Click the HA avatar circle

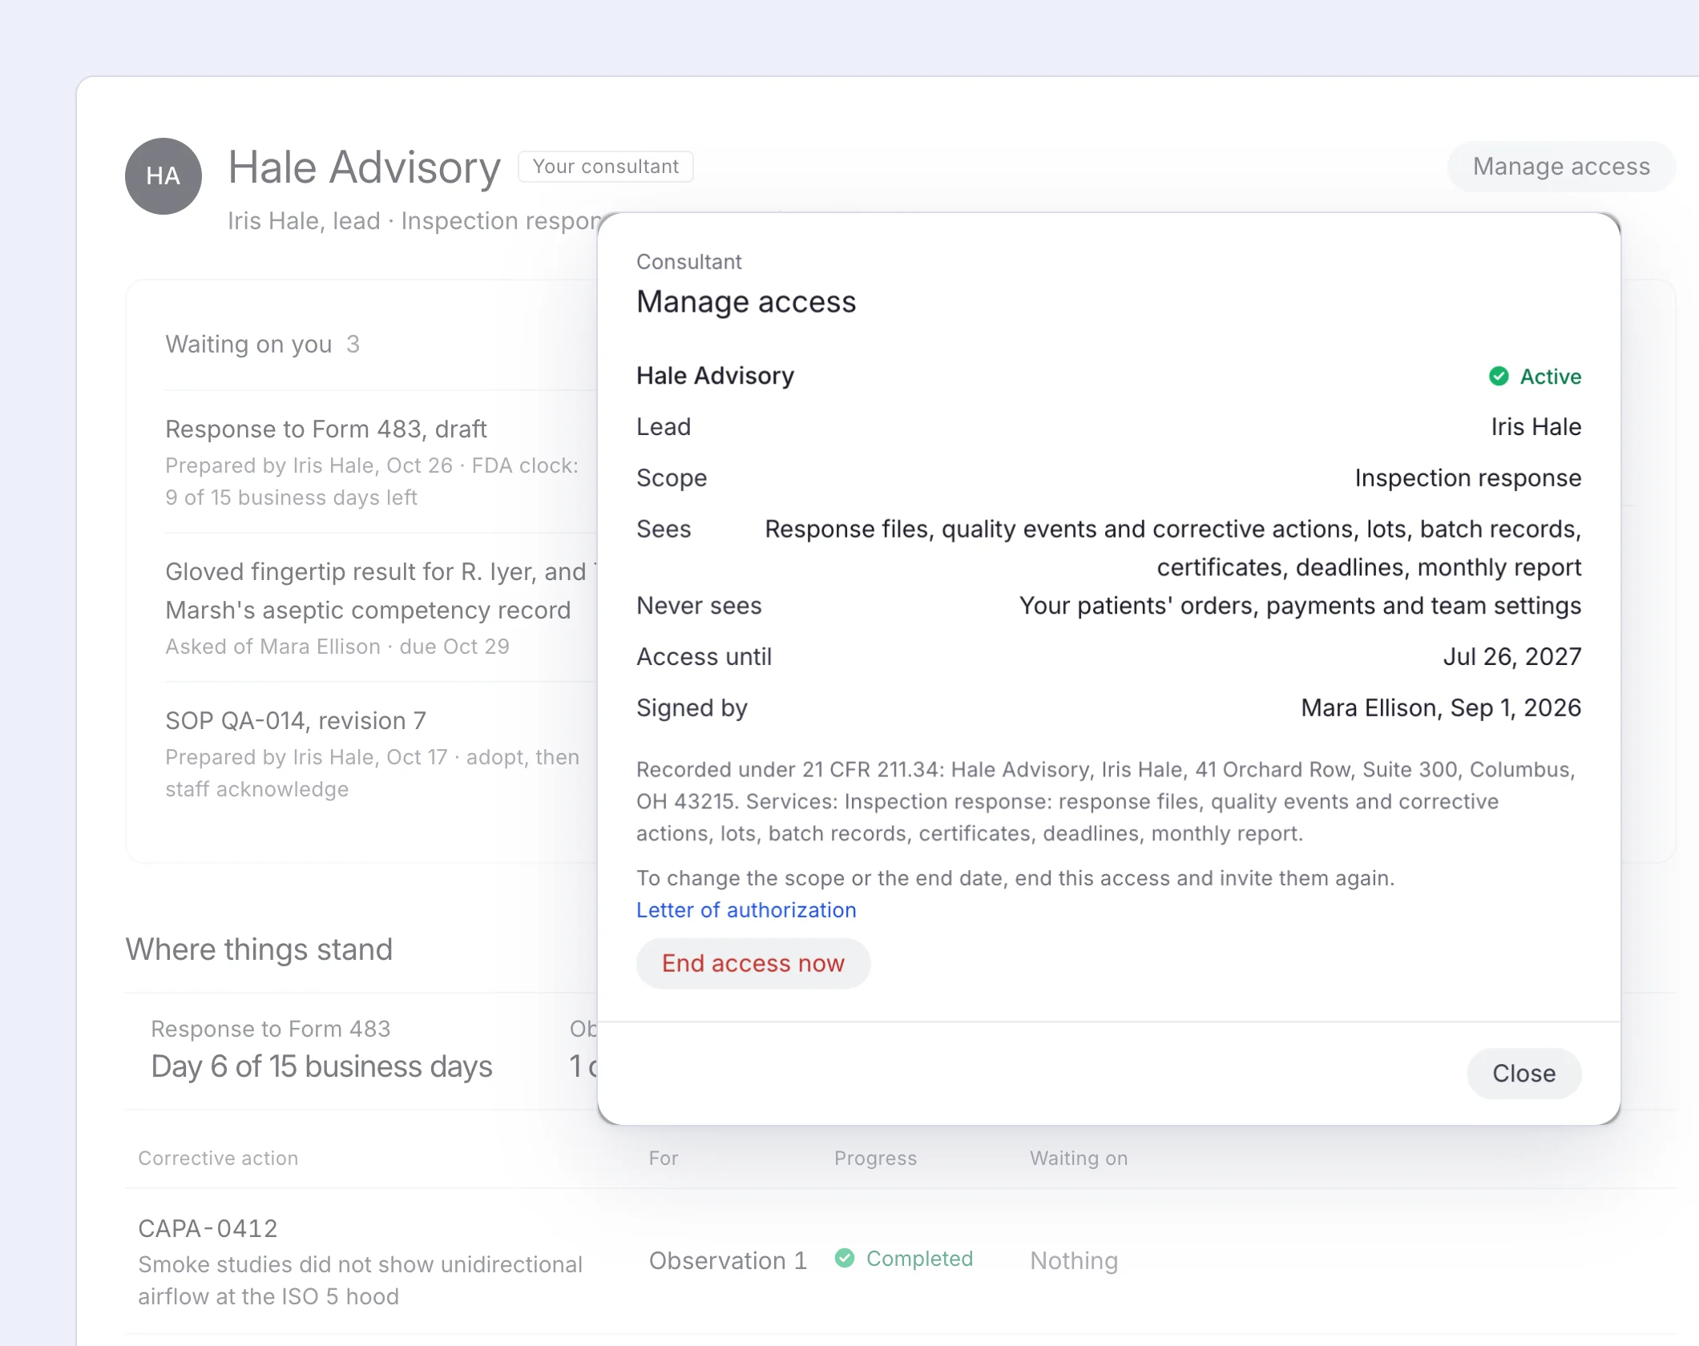[163, 176]
